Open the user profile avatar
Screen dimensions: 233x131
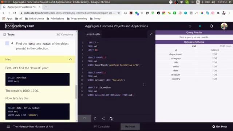point(224,26)
